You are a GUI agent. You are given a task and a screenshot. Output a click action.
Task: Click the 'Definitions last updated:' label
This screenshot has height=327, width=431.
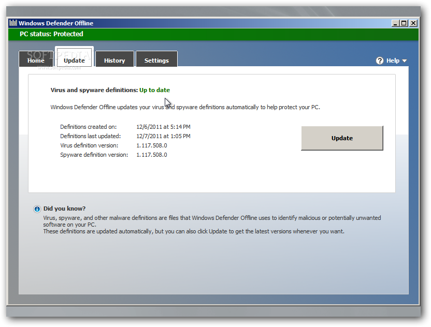click(91, 136)
